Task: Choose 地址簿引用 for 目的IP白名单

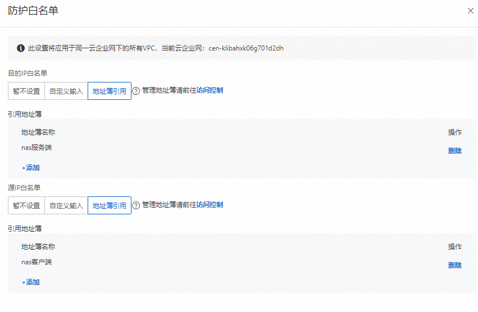Action: (110, 91)
